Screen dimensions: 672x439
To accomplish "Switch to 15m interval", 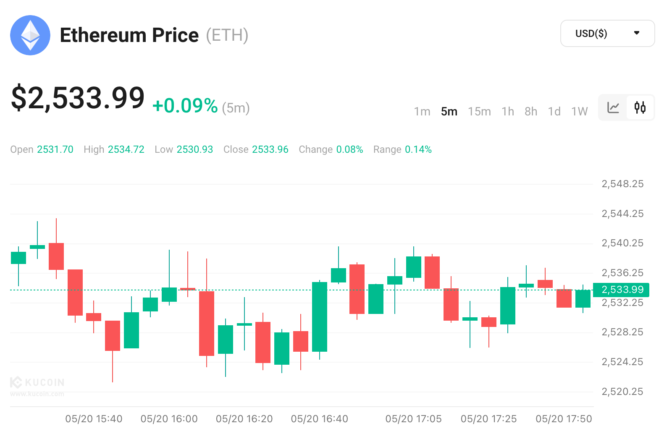I will point(479,112).
